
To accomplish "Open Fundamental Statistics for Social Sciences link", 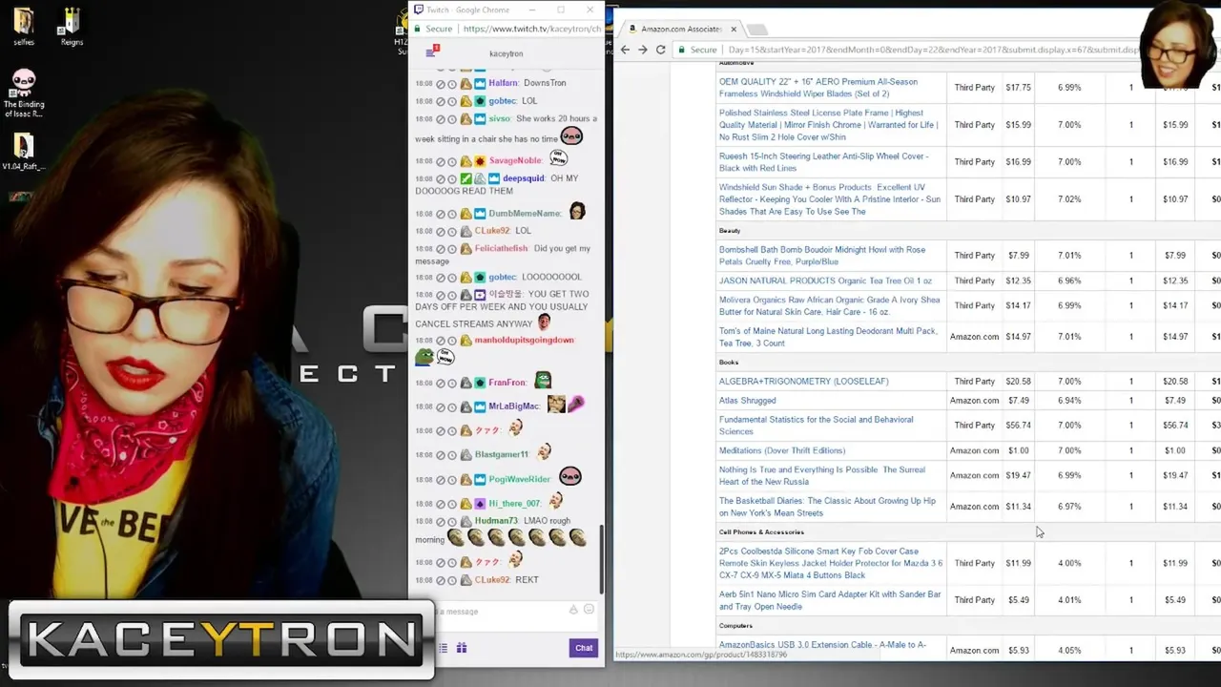I will click(816, 426).
